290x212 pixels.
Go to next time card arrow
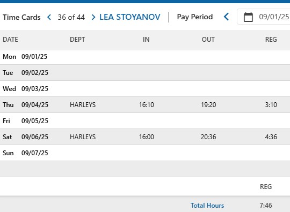pos(93,17)
